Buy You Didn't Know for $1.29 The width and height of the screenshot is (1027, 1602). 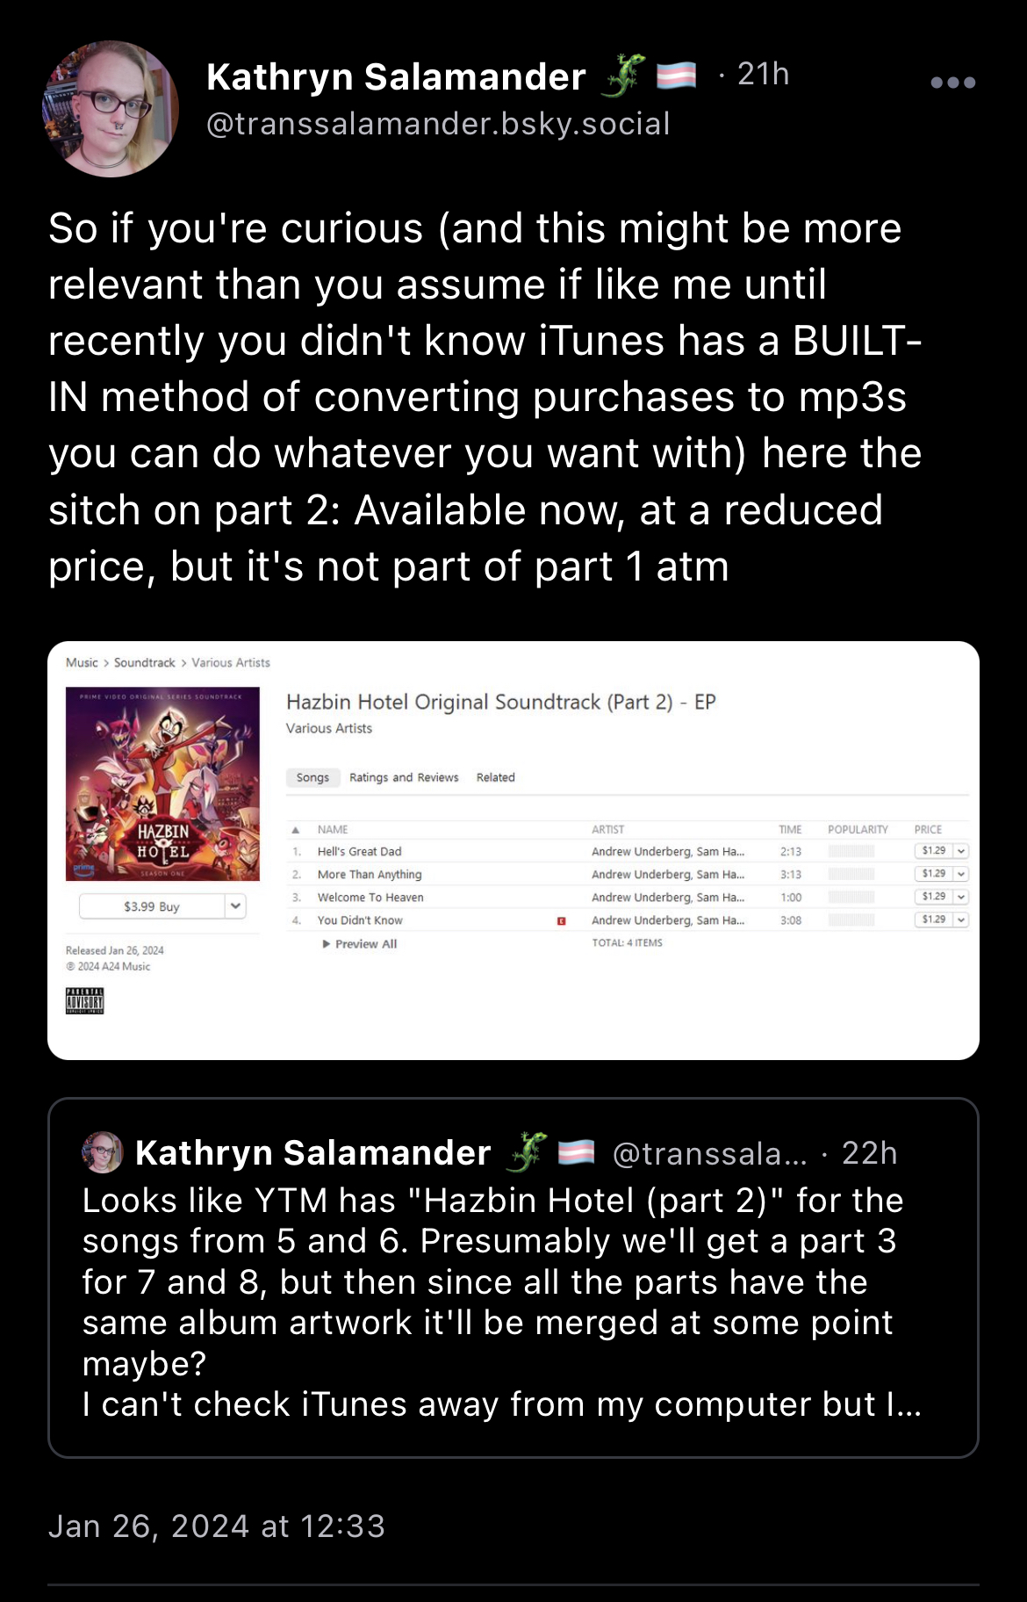coord(934,920)
